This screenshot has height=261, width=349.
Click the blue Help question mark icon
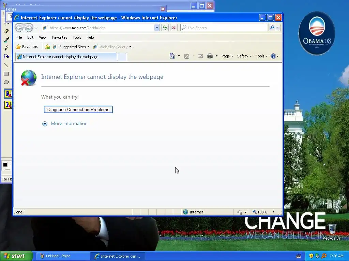273,56
